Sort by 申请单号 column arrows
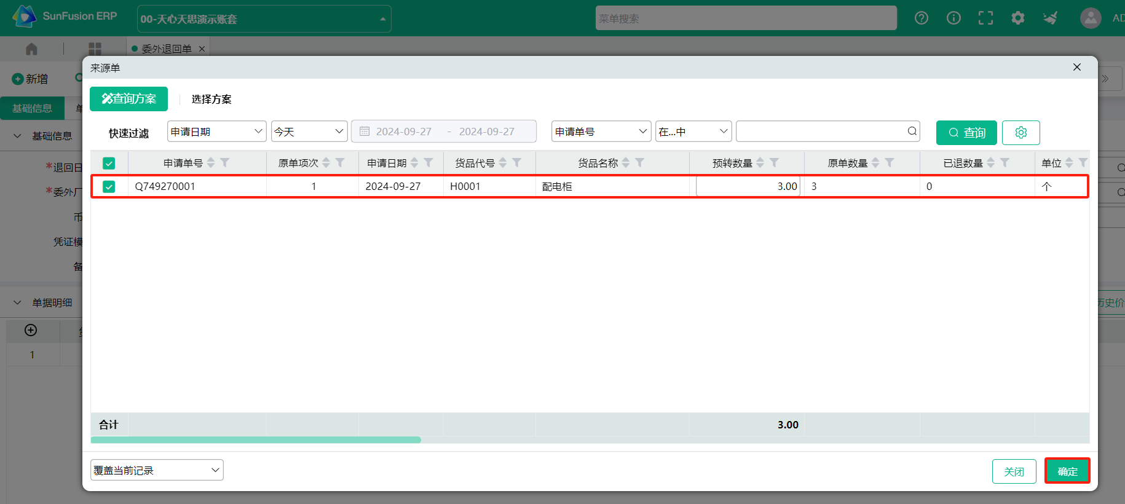 tap(211, 162)
